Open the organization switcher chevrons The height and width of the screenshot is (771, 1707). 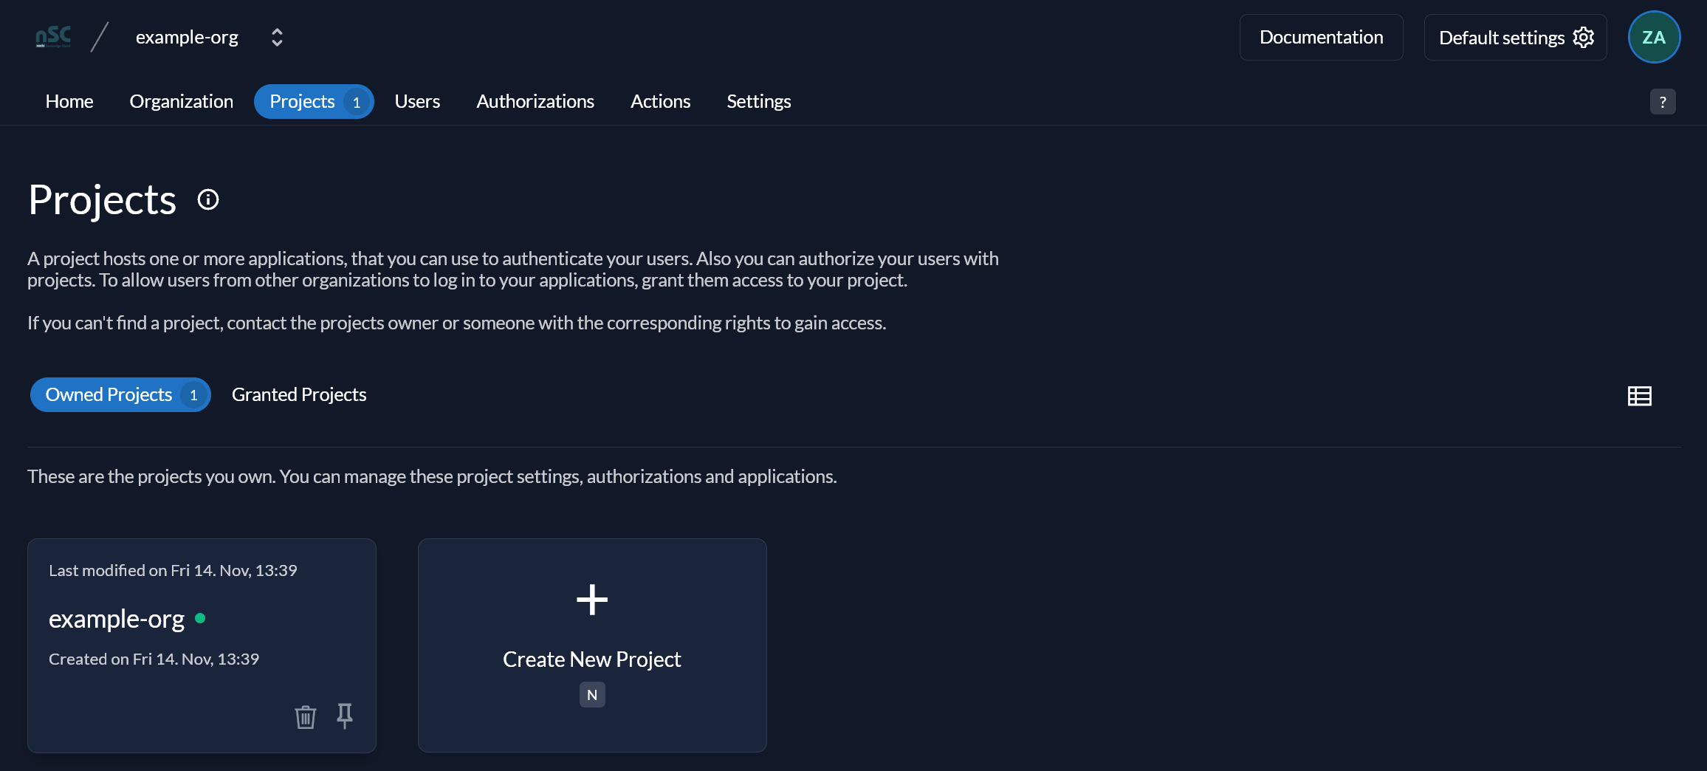277,38
